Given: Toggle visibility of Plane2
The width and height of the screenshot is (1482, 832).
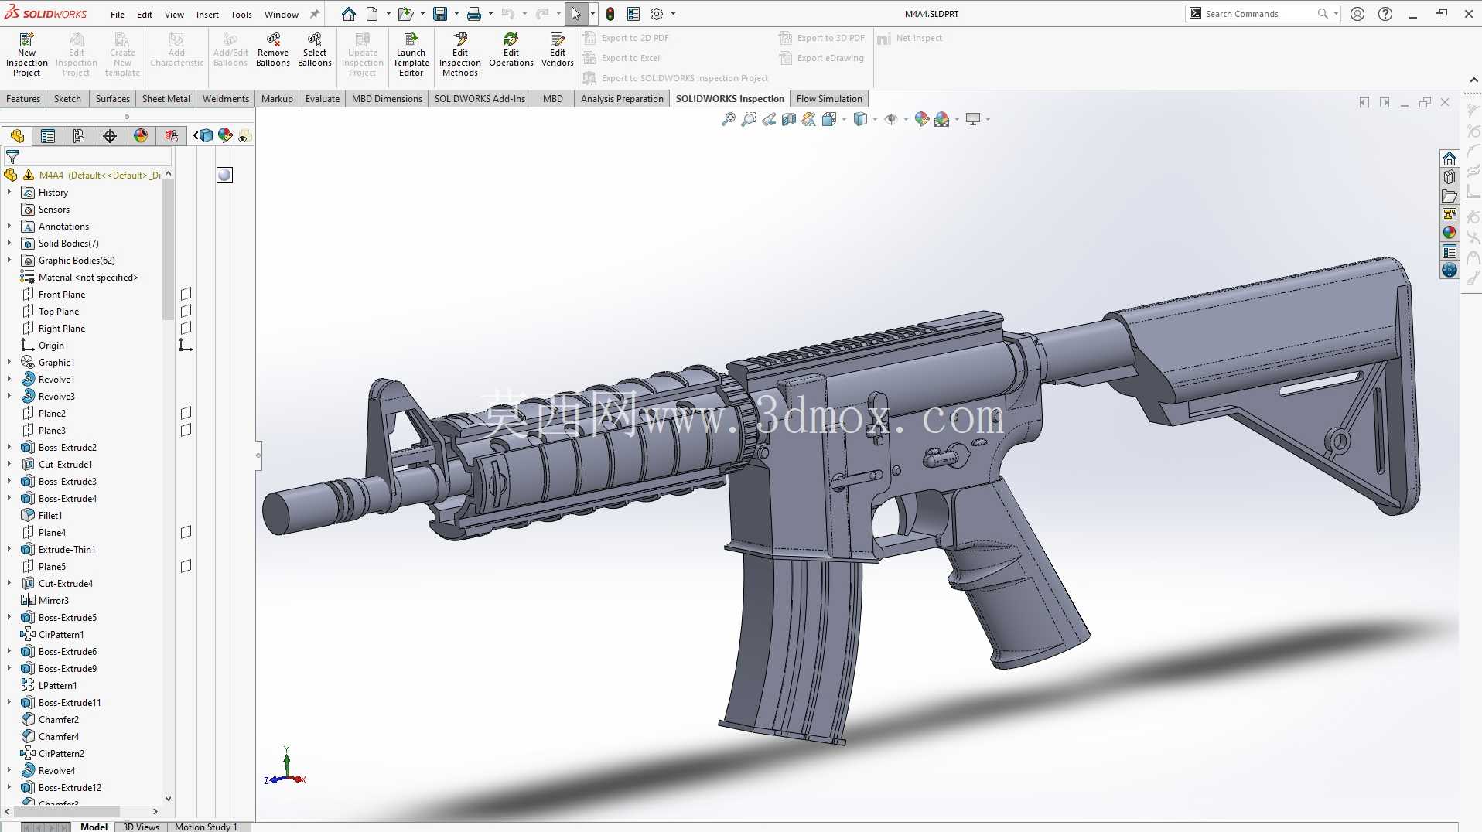Looking at the screenshot, I should (186, 413).
